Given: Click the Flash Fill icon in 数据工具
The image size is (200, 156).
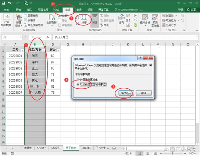Looking at the screenshot, I should (x=128, y=15).
